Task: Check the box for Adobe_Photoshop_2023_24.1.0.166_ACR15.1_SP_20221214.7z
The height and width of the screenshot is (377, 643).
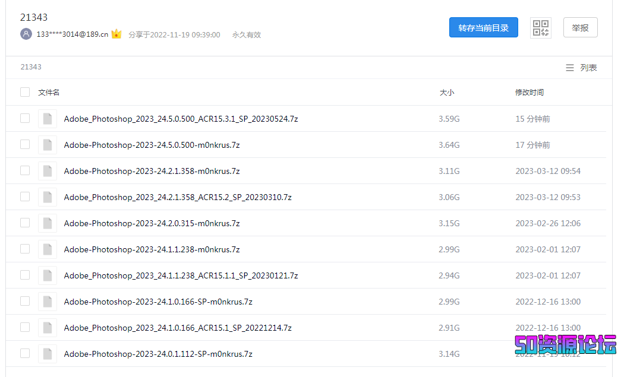Action: (x=25, y=327)
